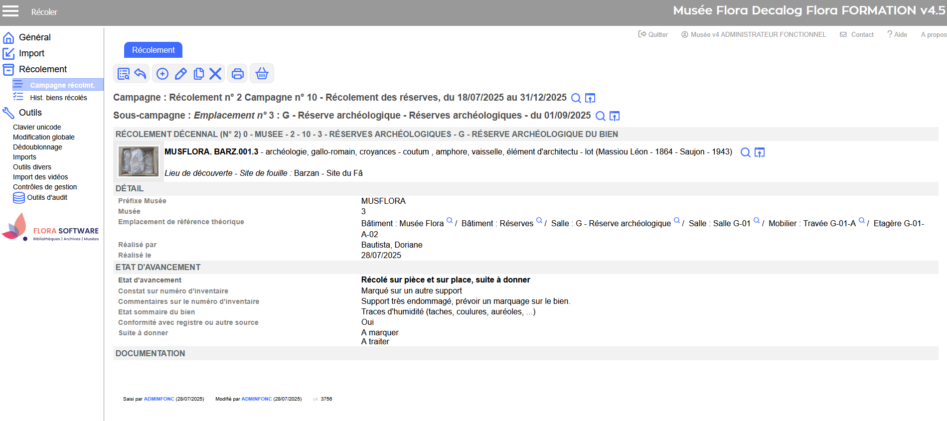
Task: Select the Récolement tab
Action: tap(153, 50)
